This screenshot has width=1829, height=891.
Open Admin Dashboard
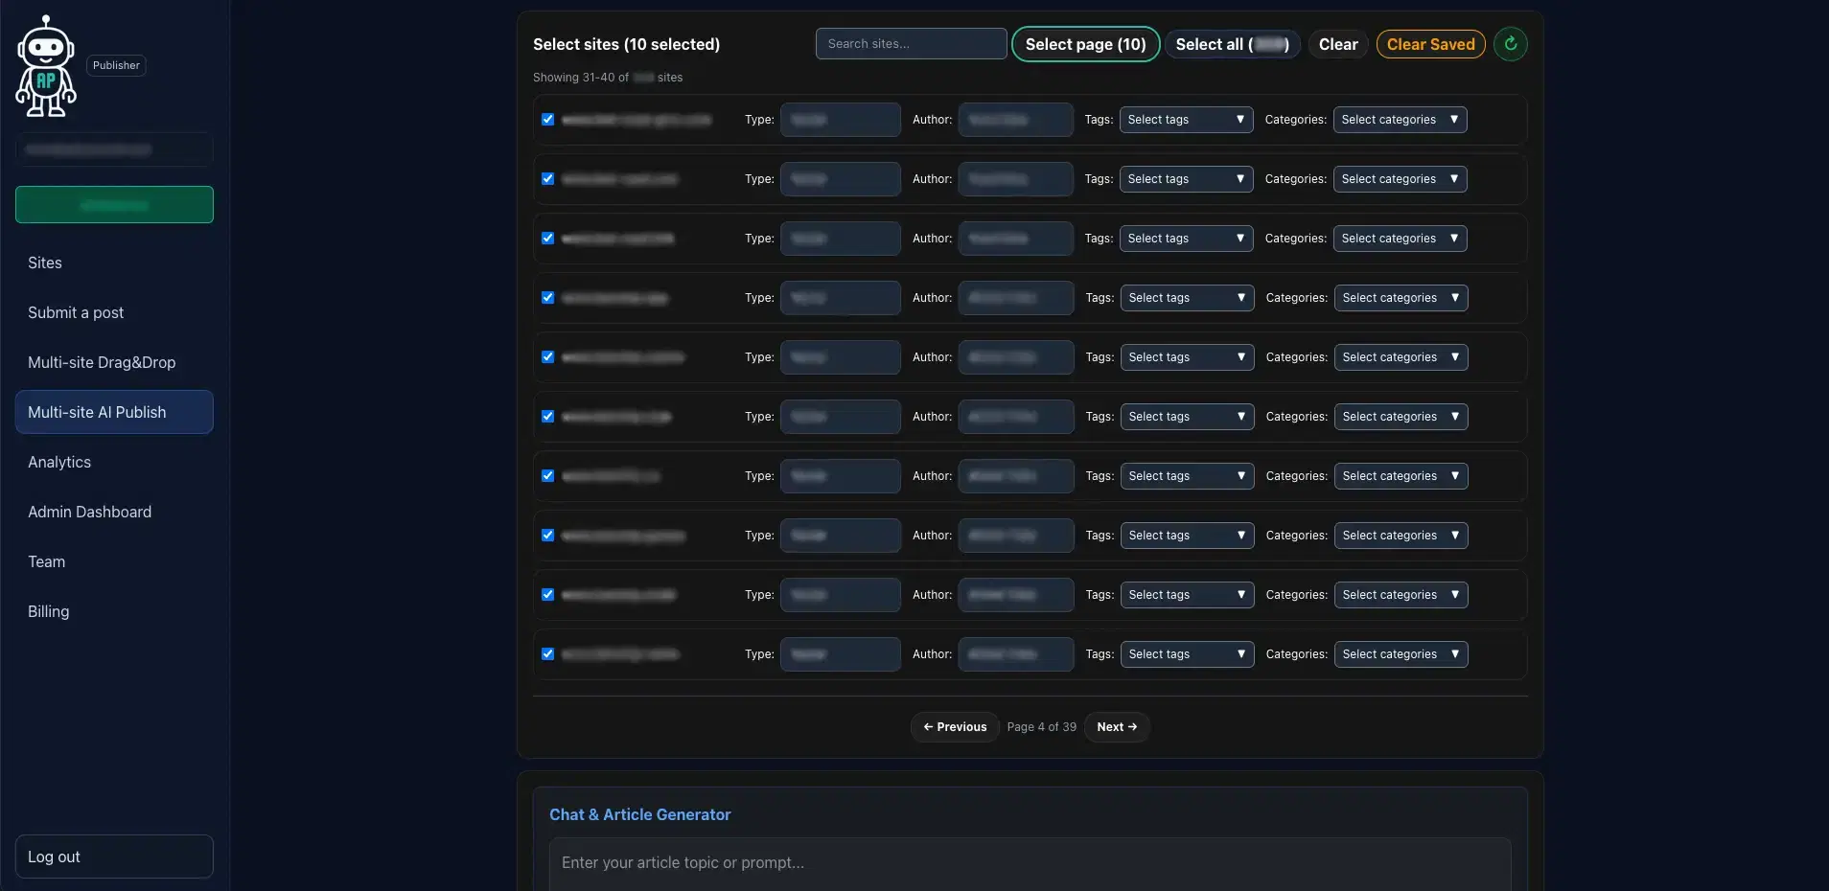tap(114, 512)
